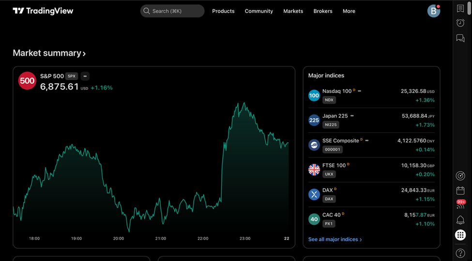Click the search magnifier icon
This screenshot has height=261, width=472.
[x=147, y=11]
